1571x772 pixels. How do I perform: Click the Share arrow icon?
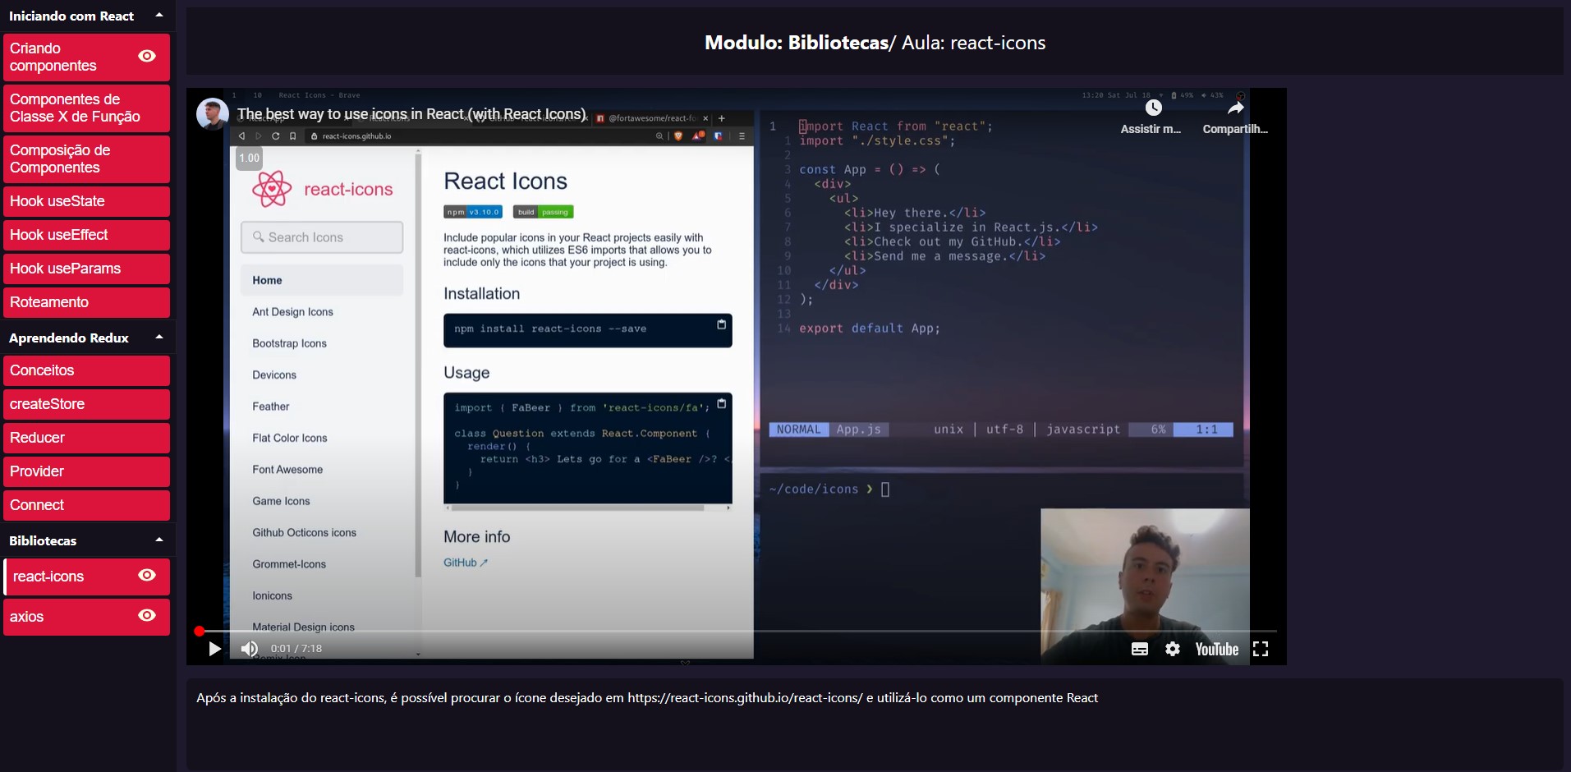tap(1236, 108)
